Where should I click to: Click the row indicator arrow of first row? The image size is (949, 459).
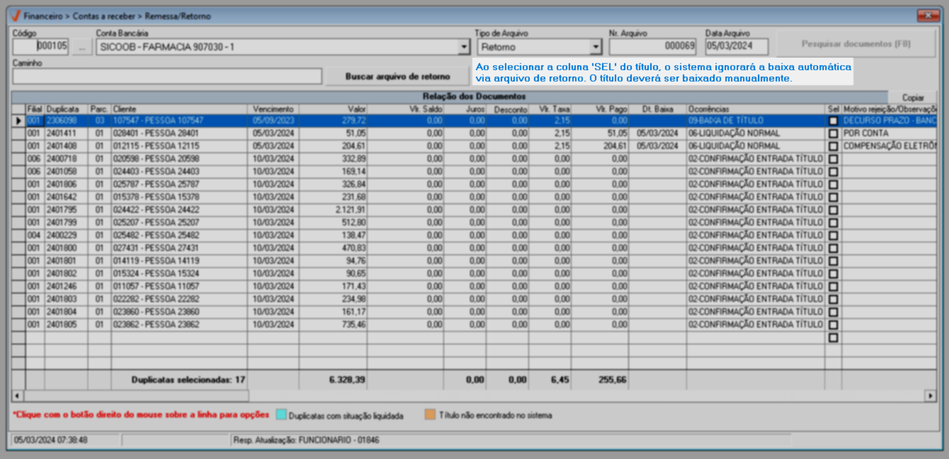pos(19,121)
